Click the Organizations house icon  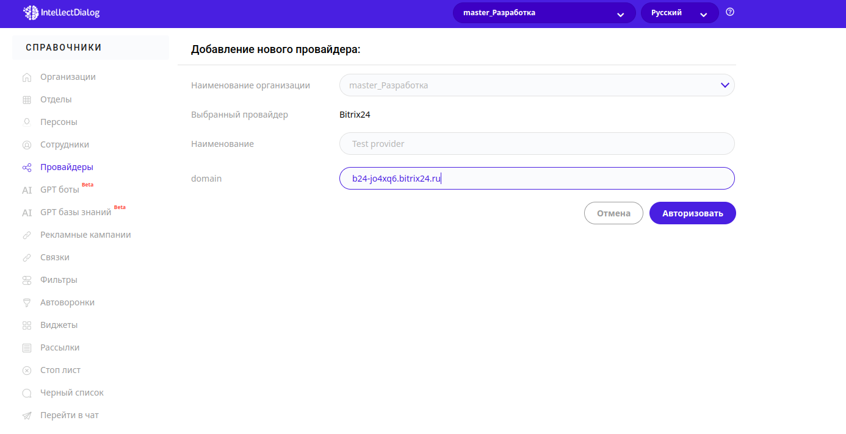click(x=27, y=77)
